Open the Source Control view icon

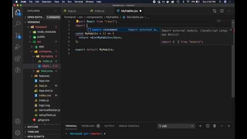click(x=18, y=35)
